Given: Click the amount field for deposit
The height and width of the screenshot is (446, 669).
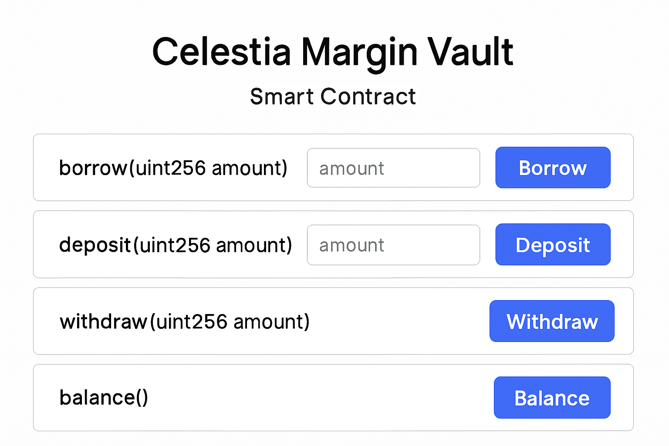Looking at the screenshot, I should pos(393,245).
